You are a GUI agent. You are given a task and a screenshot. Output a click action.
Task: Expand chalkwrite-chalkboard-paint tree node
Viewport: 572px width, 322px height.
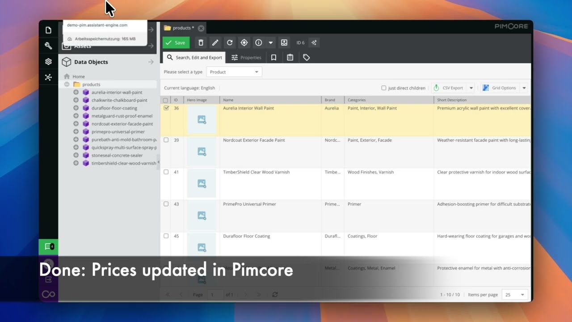click(76, 100)
